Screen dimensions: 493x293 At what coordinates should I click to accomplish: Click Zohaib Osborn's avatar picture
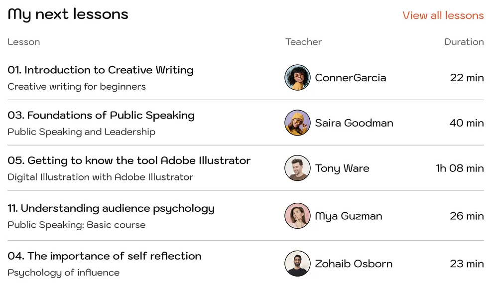click(x=297, y=264)
